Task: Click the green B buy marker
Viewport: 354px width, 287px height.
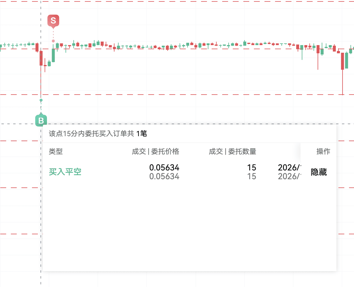Action: click(x=41, y=121)
